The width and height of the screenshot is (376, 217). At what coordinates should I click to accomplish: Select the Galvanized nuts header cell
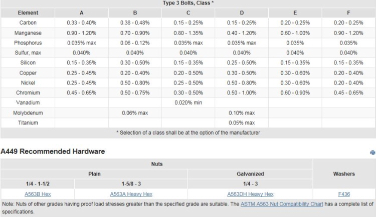tap(250, 174)
